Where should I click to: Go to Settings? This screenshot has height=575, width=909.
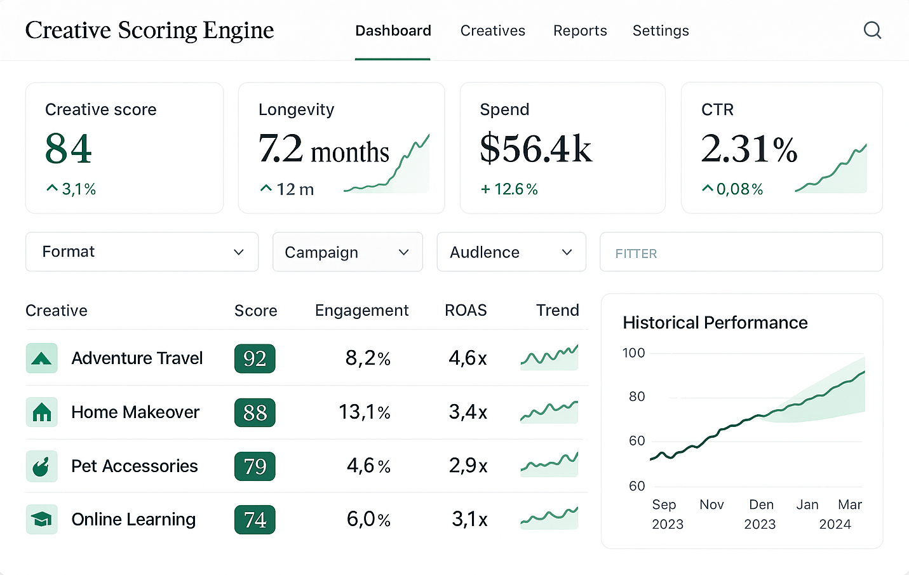661,30
